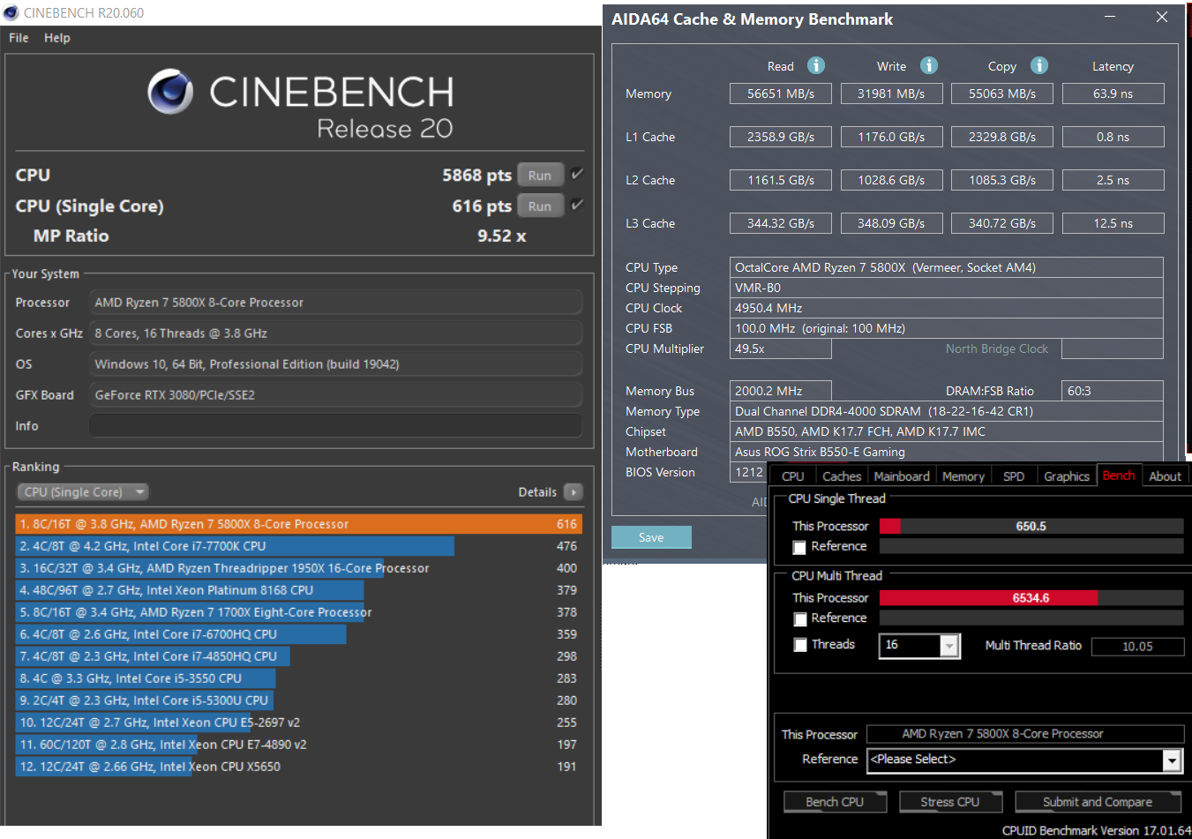Click the Cinebench logo sphere
The width and height of the screenshot is (1192, 839).
[x=170, y=92]
